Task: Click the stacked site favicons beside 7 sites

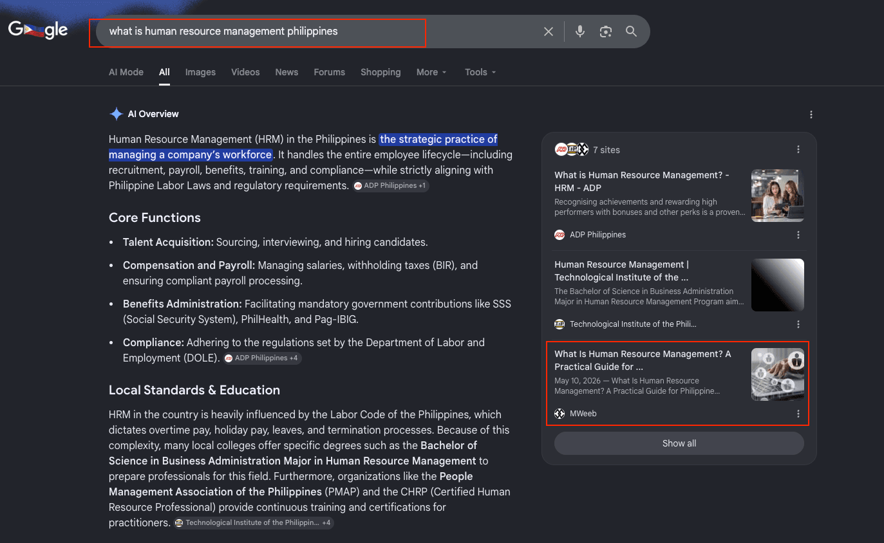Action: point(572,149)
